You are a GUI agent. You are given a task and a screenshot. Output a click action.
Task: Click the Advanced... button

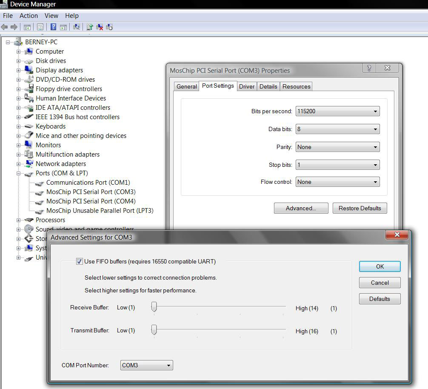[x=301, y=208]
